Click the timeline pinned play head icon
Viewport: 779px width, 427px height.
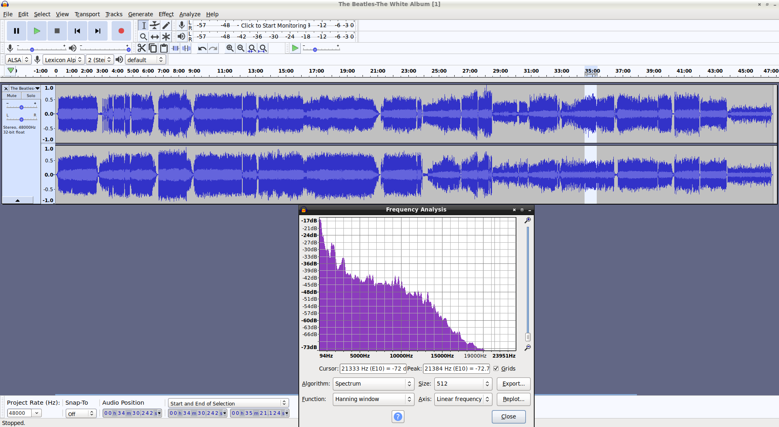click(11, 71)
